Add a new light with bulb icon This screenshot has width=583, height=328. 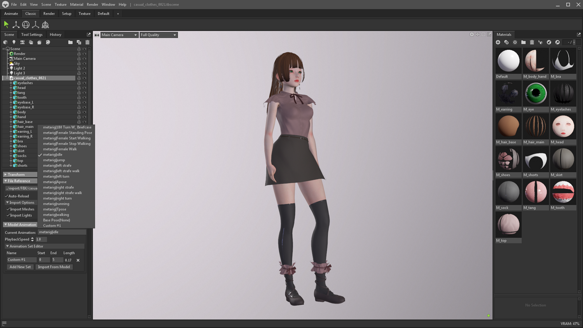(x=14, y=42)
